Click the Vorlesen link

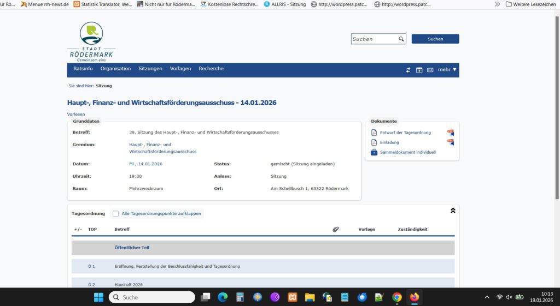pyautogui.click(x=76, y=114)
